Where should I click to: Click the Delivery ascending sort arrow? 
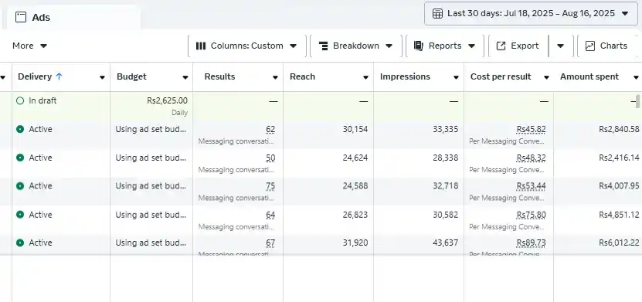(59, 76)
